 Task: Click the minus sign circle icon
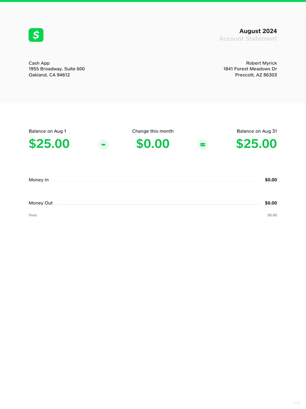(103, 145)
